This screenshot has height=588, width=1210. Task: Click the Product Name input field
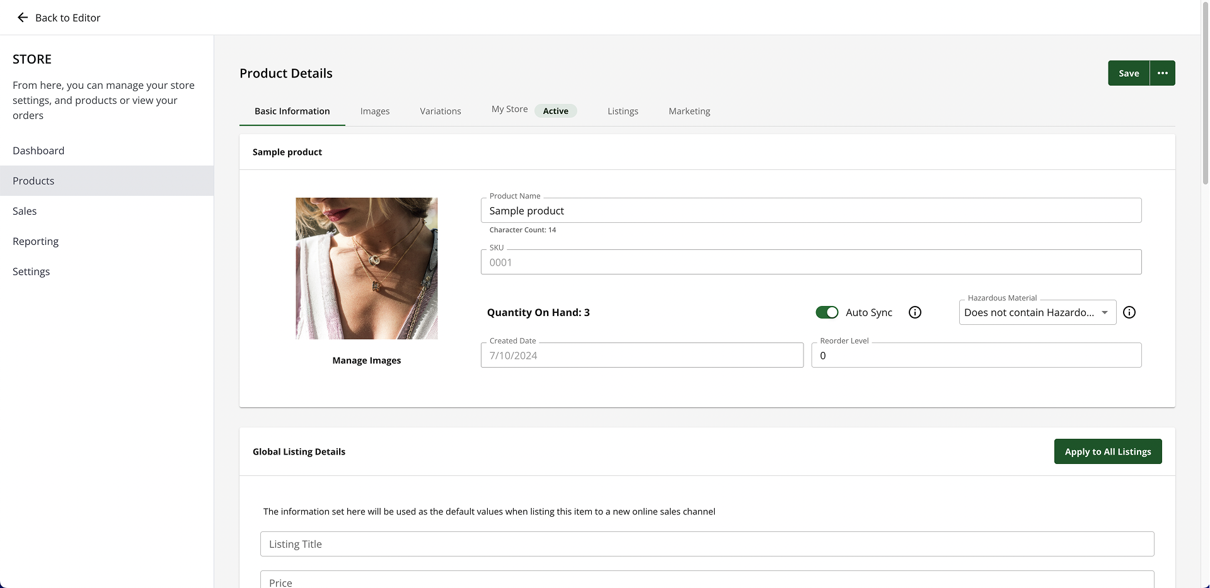[811, 210]
